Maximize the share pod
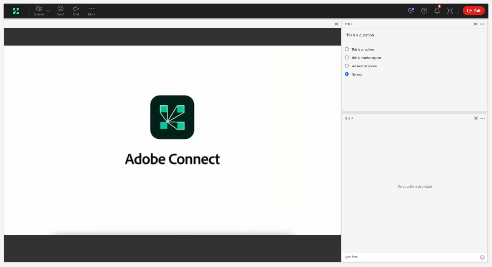Image resolution: width=492 pixels, height=267 pixels. (x=336, y=24)
